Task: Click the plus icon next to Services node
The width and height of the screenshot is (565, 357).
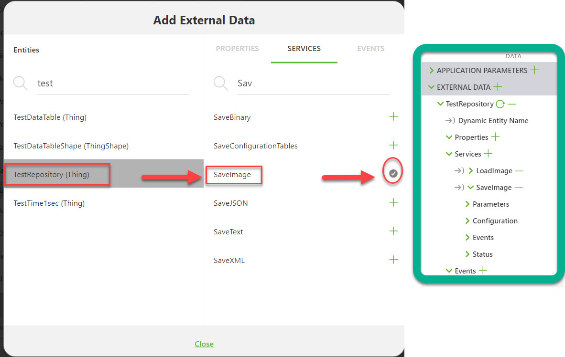Action: point(488,154)
